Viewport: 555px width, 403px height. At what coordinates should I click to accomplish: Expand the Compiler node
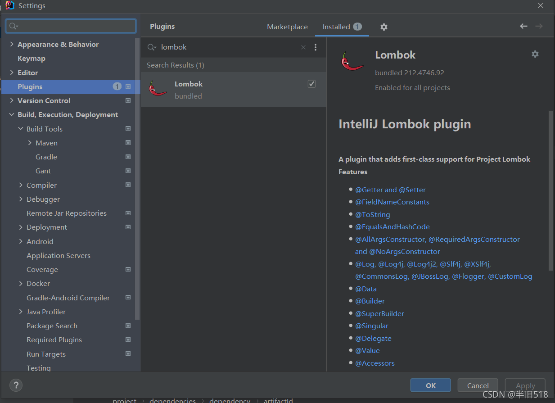(21, 185)
